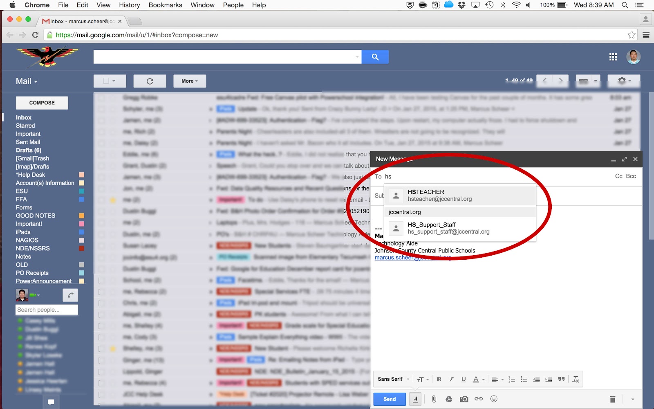Click the COMPOSE button

[42, 103]
